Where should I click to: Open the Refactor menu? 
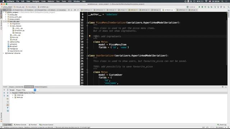[51, 1]
